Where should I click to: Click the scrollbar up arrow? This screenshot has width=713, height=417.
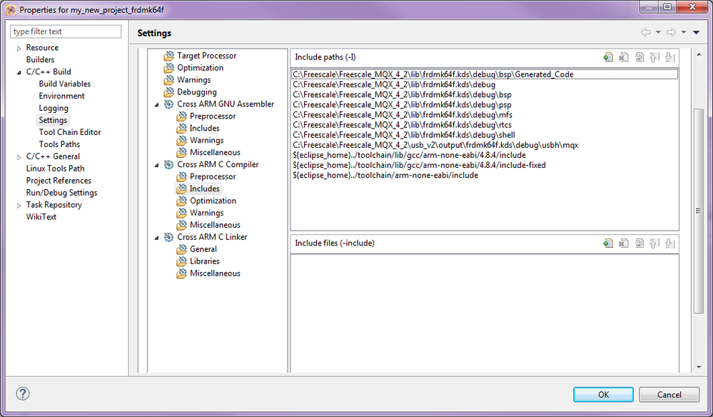pos(699,54)
